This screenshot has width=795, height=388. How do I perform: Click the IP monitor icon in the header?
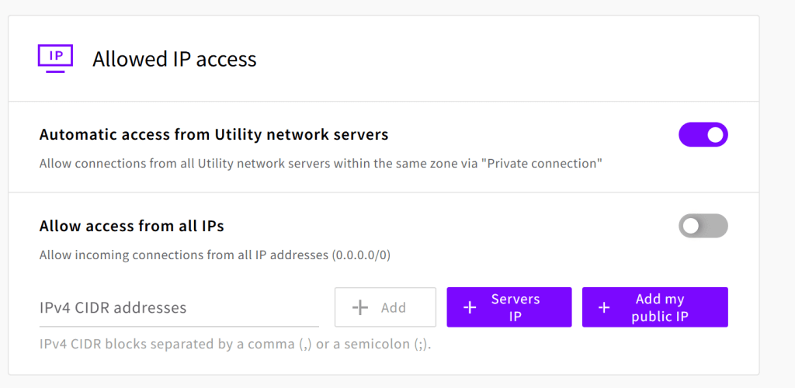[55, 59]
